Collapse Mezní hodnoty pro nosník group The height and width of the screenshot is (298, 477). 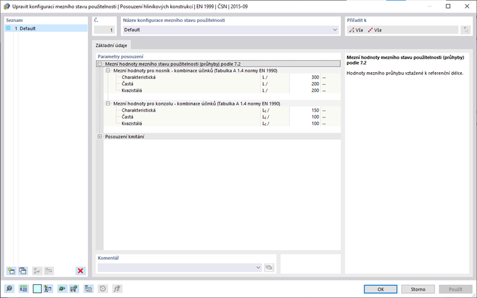point(108,70)
